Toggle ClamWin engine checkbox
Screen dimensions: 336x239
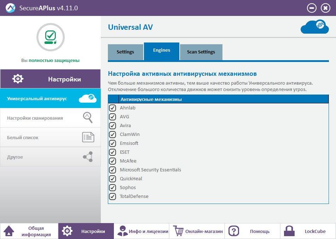112,134
